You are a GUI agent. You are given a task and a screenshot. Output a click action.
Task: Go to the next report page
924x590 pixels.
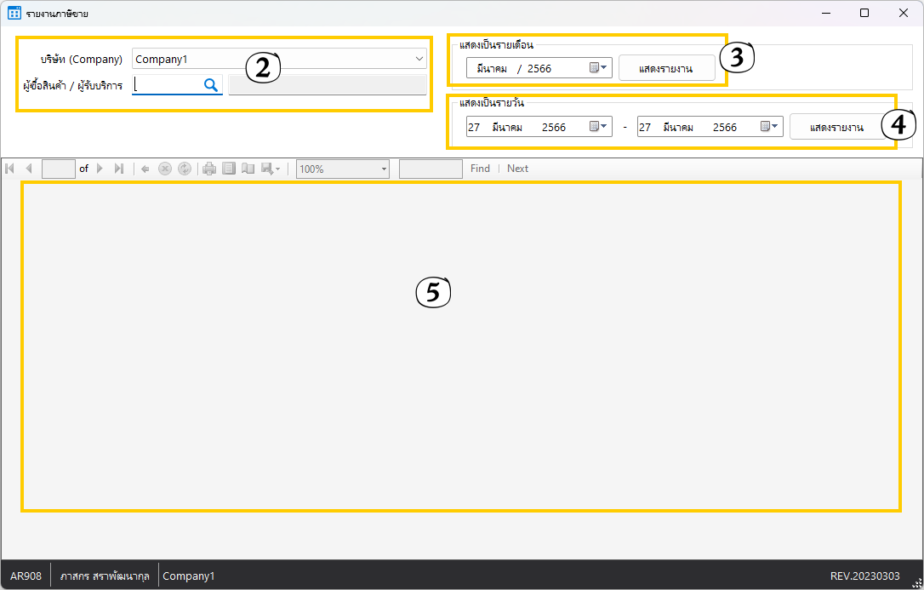pyautogui.click(x=100, y=169)
